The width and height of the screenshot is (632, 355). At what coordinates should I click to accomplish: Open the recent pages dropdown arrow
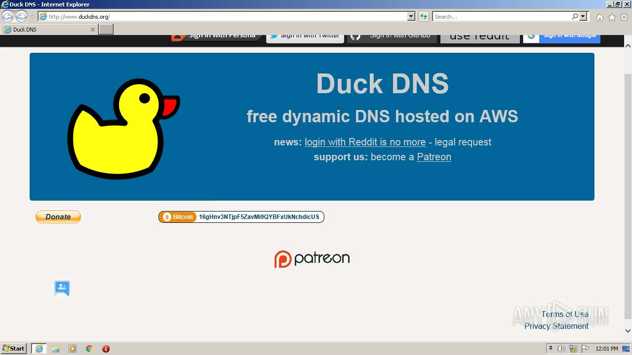[33, 17]
